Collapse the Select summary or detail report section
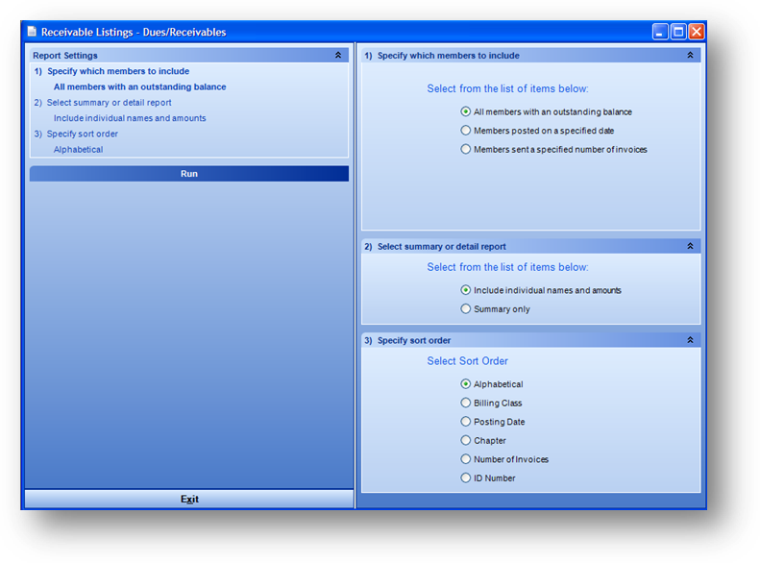The image size is (760, 563). pos(690,246)
